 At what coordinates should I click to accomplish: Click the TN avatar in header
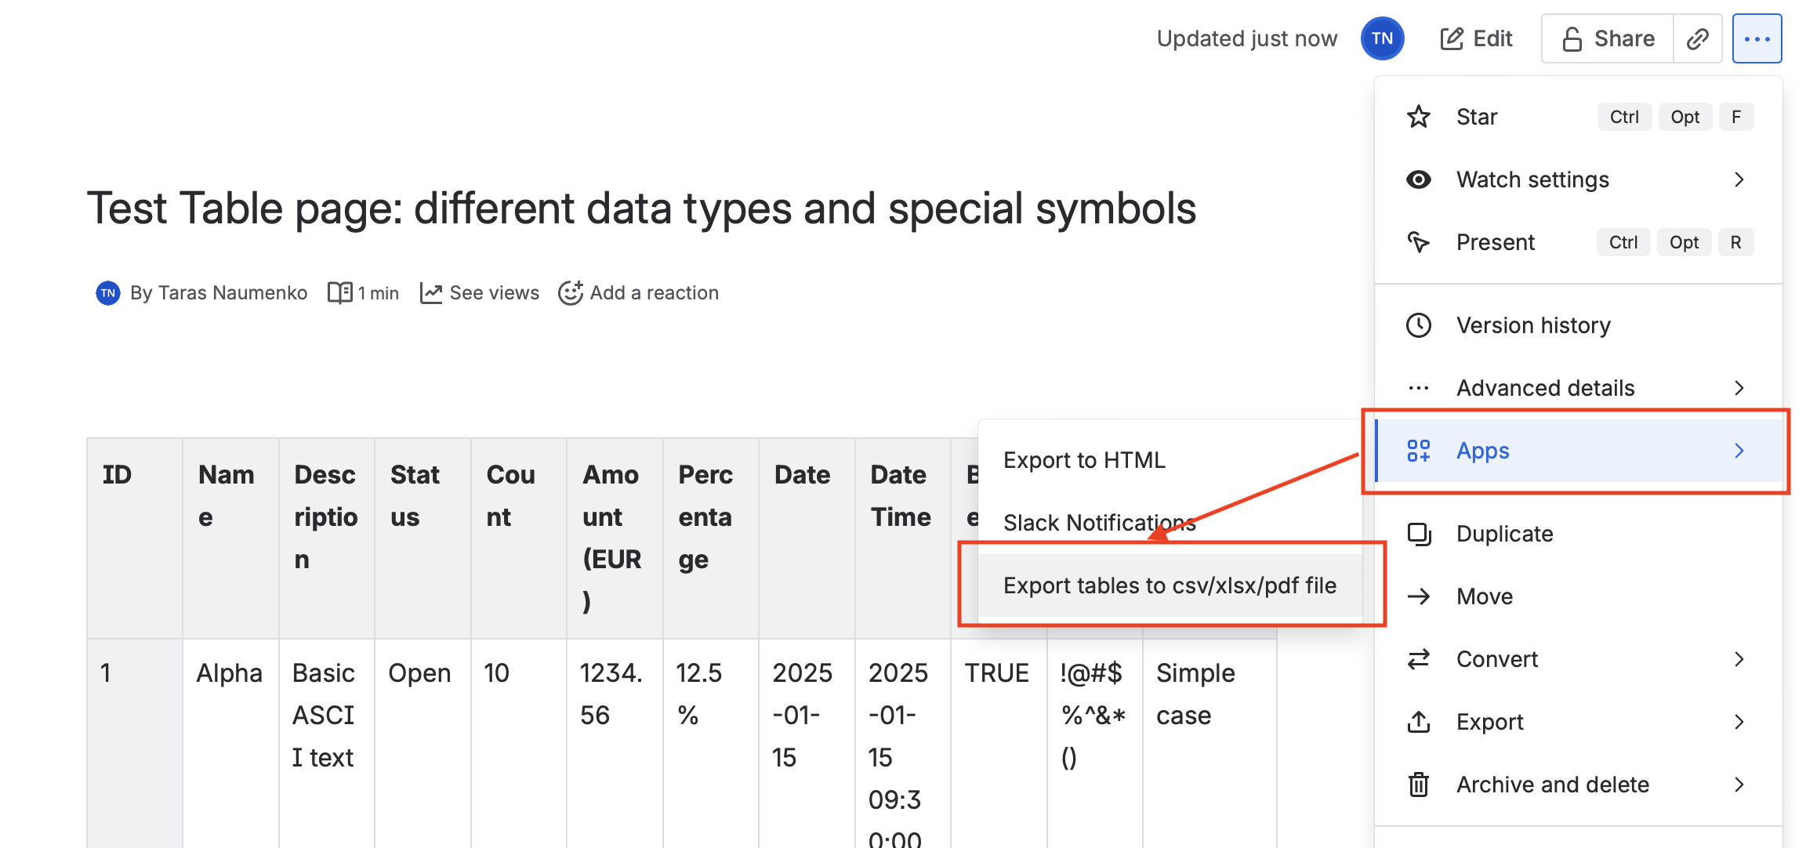click(1382, 38)
